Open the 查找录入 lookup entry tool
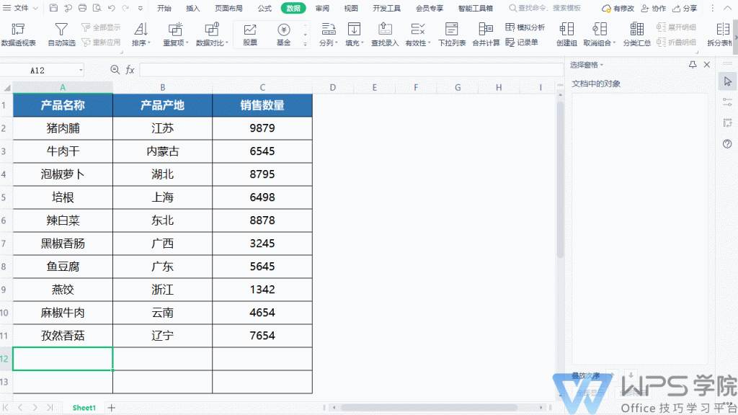 coord(385,35)
